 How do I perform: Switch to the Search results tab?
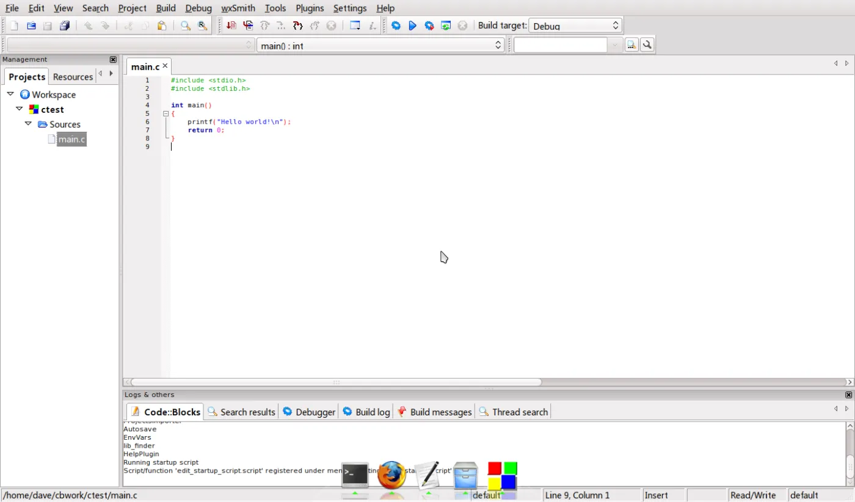click(241, 412)
